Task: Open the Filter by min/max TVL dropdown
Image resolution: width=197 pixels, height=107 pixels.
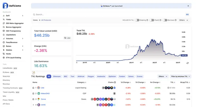Action: [180, 76]
